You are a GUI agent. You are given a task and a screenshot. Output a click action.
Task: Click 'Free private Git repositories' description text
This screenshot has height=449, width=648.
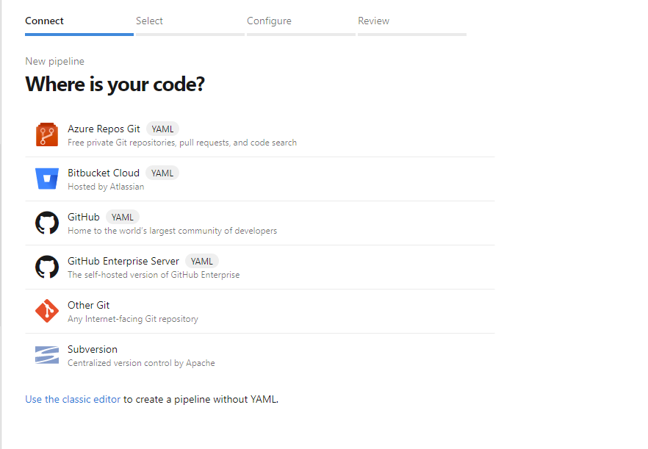[182, 143]
